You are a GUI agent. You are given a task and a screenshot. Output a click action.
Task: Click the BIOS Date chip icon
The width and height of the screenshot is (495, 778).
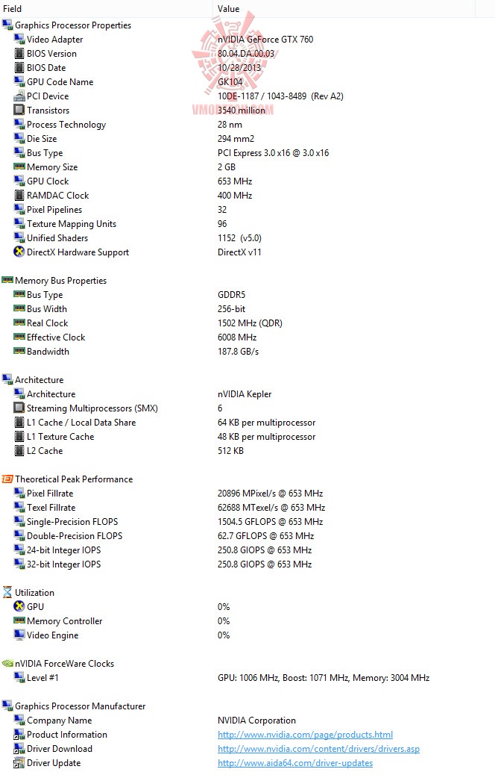[x=19, y=67]
